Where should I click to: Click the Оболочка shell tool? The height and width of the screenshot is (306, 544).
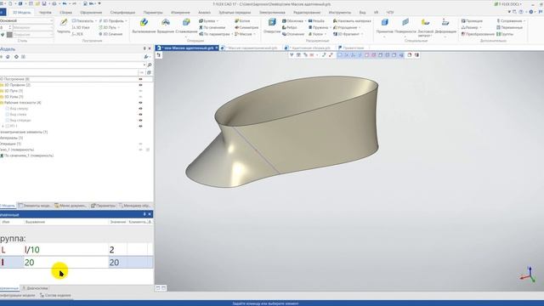(292, 20)
